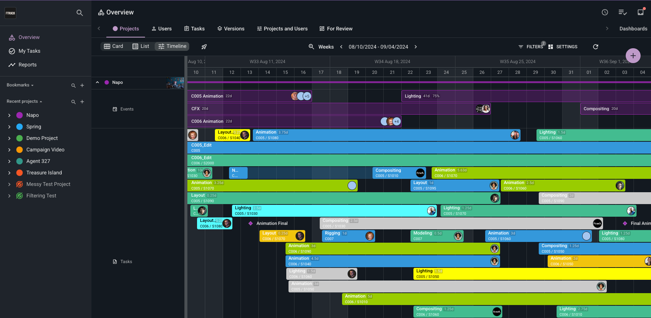Collapse Recent projects section
Image resolution: width=651 pixels, height=318 pixels.
pyautogui.click(x=24, y=101)
